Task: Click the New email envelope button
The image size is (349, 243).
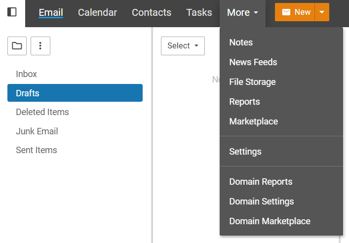Action: click(x=295, y=12)
